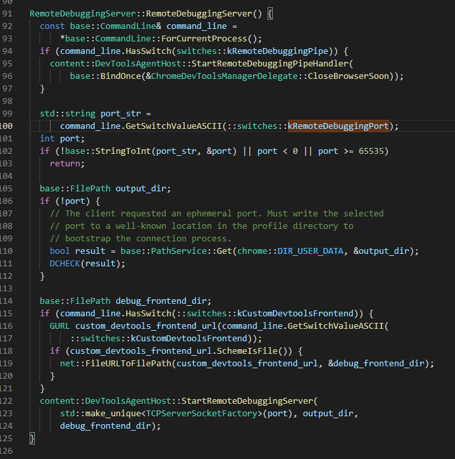Click ChromeDevToolsManagerDelegate class name
The width and height of the screenshot is (455, 459).
coord(224,76)
